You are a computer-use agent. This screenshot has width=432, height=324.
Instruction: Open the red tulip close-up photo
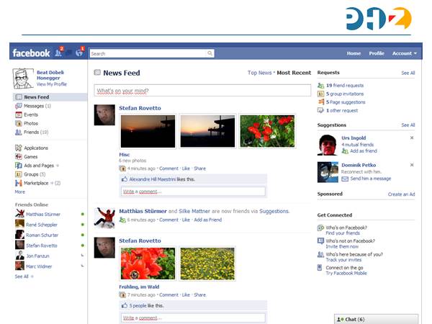coord(148,264)
